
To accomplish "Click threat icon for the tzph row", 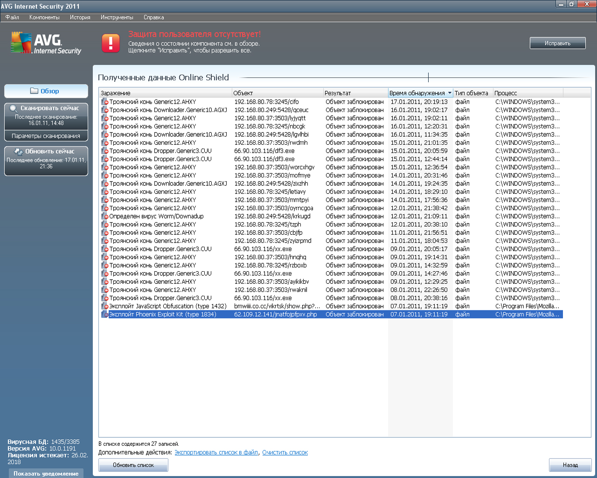I will click(x=105, y=225).
